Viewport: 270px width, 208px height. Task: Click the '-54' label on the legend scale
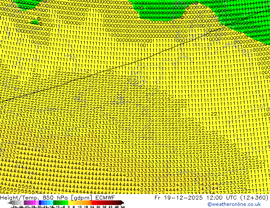(x=14, y=207)
